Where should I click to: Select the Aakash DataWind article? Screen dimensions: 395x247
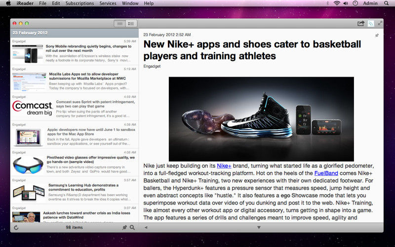(x=75, y=214)
